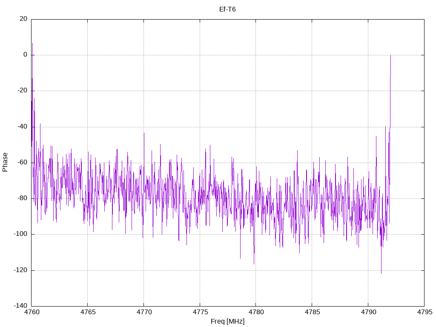Select the 4765 x-axis tick label
436x327 pixels.
coord(87,312)
